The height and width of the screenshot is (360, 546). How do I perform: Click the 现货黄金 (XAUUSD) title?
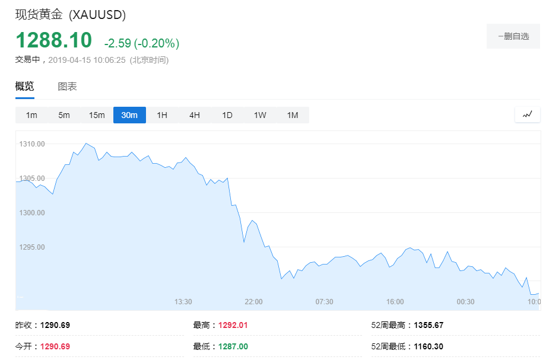(71, 15)
